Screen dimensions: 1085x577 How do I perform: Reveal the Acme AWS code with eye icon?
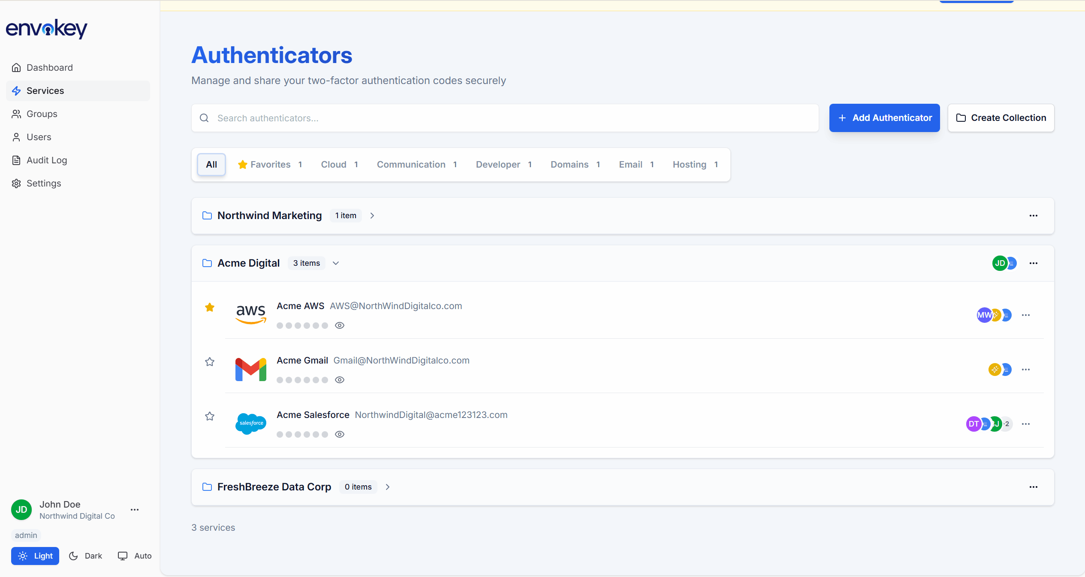[340, 325]
